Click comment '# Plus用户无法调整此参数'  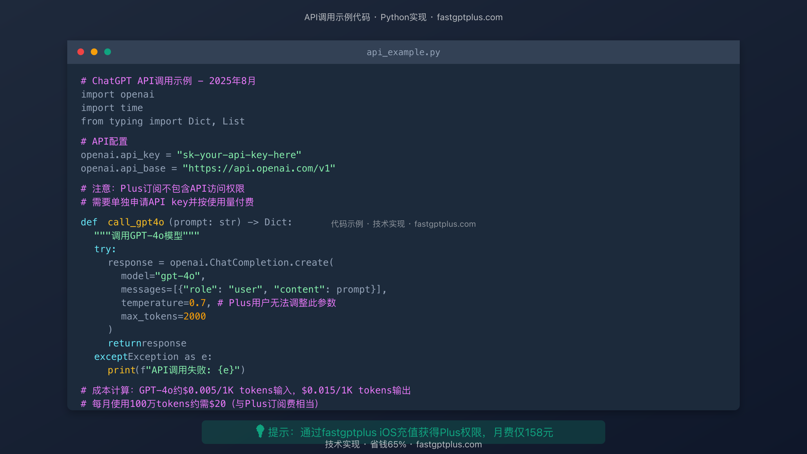click(x=277, y=303)
